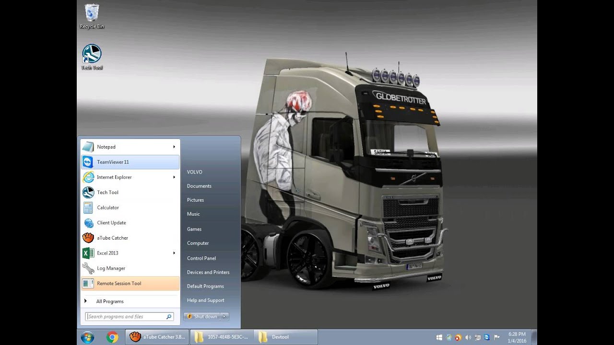This screenshot has width=614, height=345.
Task: Click the Show desktop button
Action: (534, 337)
